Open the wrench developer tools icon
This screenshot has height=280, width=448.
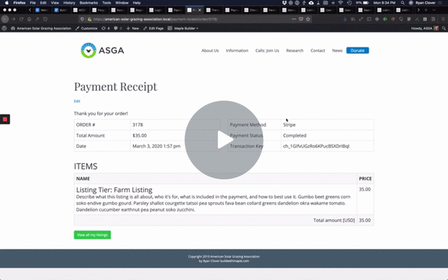(37, 19)
